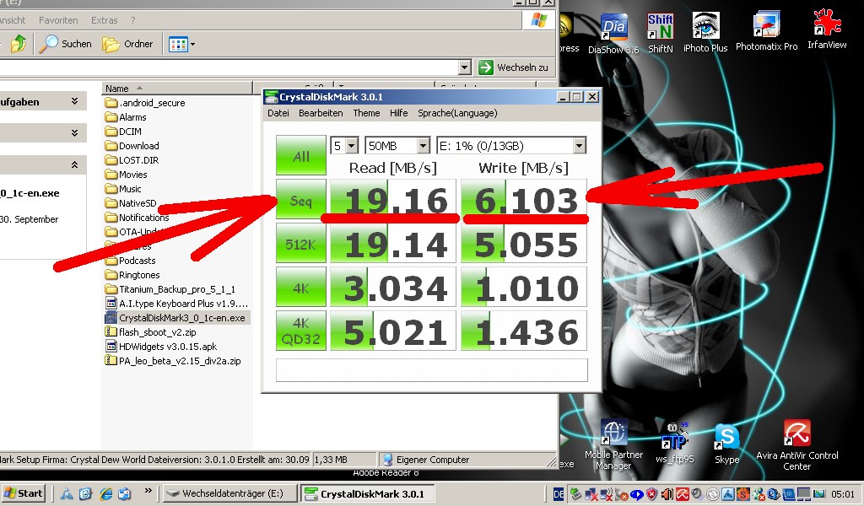Open Avira AntiVir Control Center icon
Image resolution: width=864 pixels, height=506 pixels.
796,437
